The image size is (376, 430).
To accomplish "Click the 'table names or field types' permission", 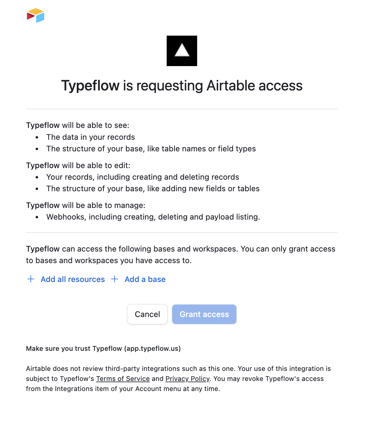I will click(x=151, y=149).
